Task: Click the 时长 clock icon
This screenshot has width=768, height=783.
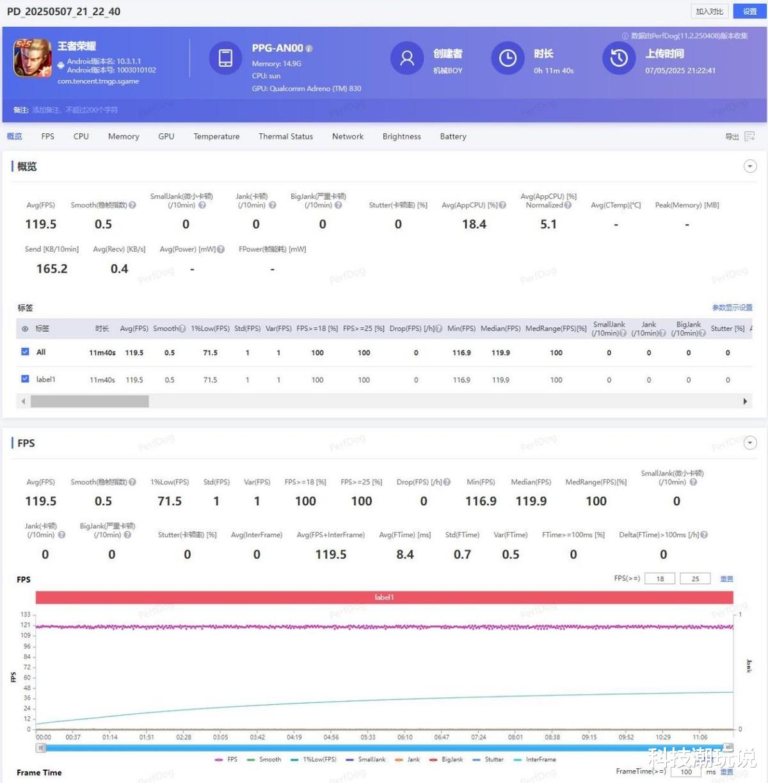Action: tap(508, 58)
